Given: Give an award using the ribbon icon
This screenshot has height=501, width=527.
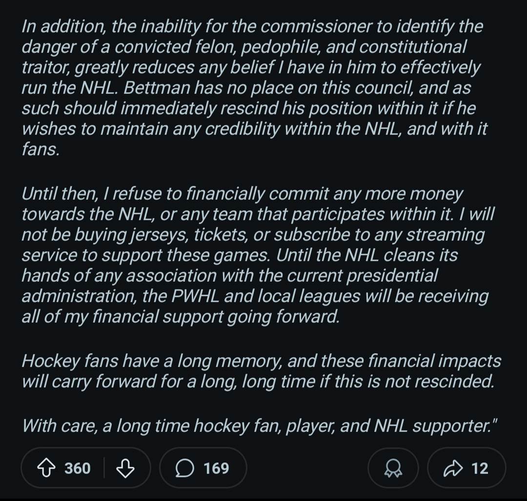Looking at the screenshot, I should coord(393,468).
